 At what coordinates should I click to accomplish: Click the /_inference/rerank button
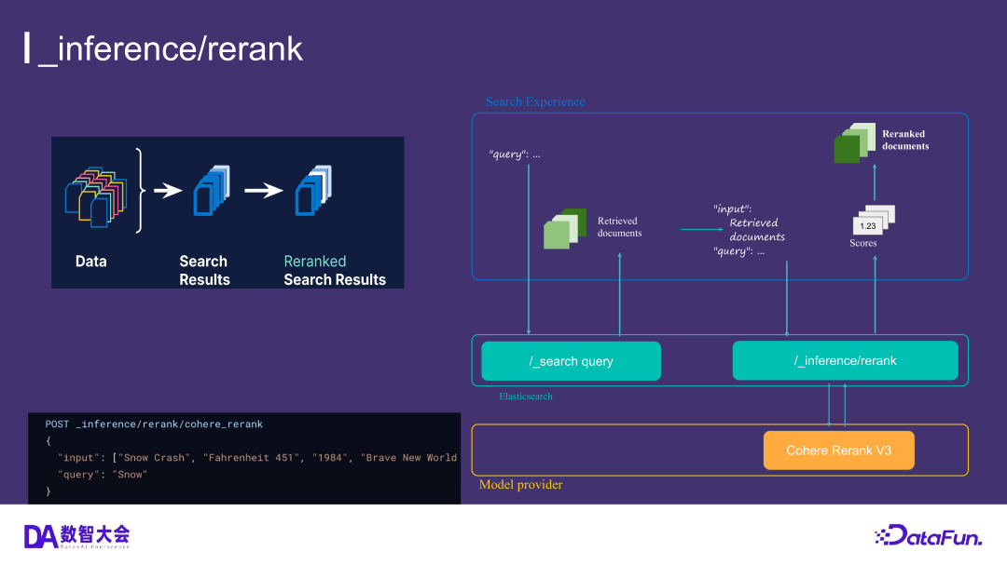(x=845, y=360)
